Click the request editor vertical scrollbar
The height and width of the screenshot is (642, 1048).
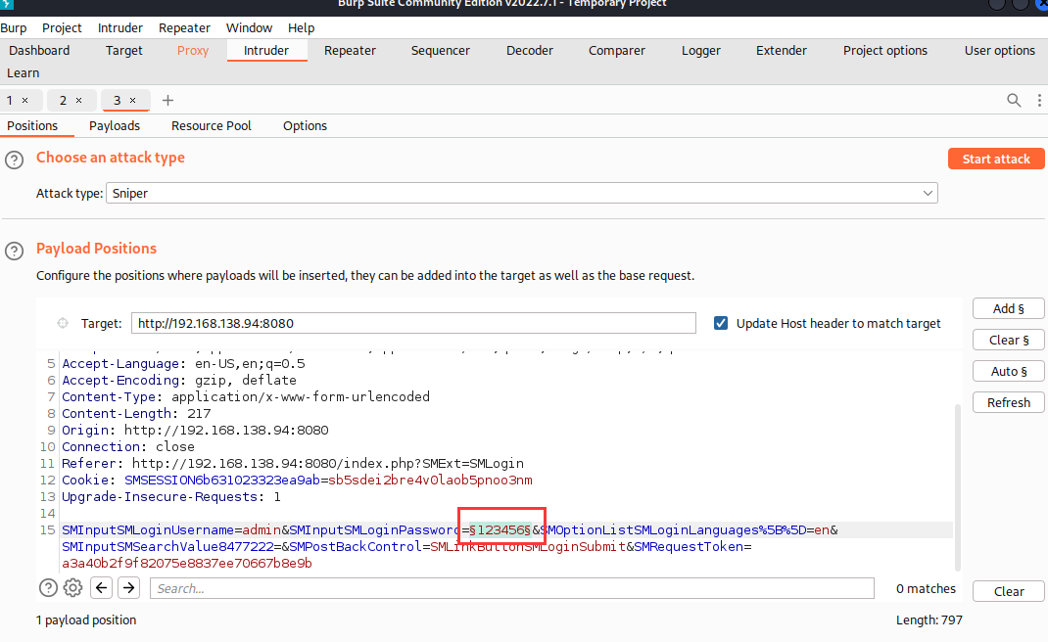tap(958, 487)
